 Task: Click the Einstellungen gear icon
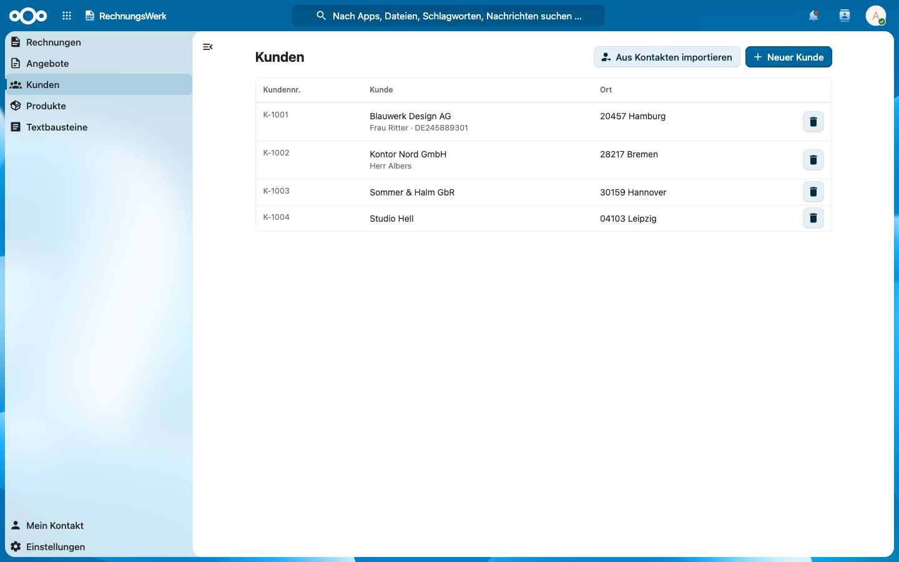[x=16, y=546]
